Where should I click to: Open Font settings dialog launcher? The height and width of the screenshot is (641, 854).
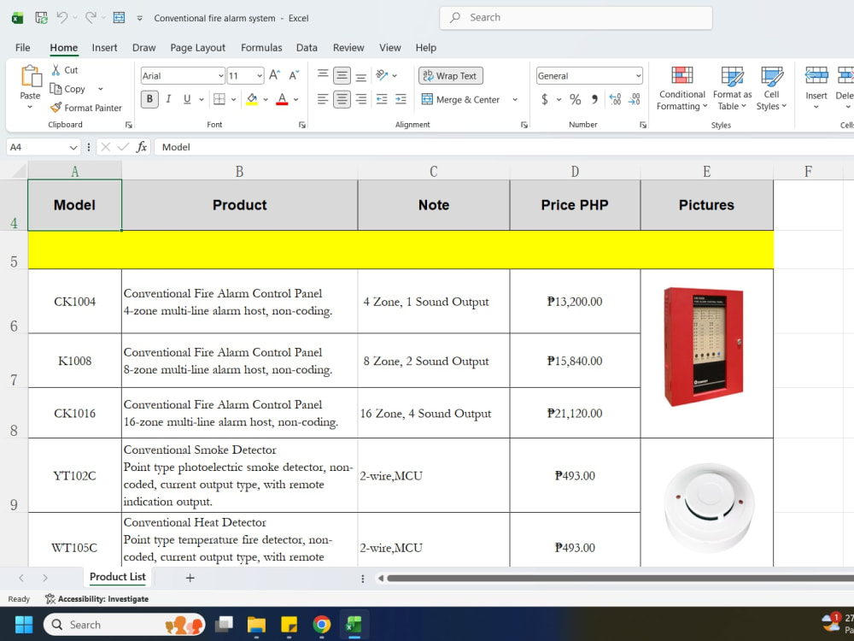click(301, 125)
